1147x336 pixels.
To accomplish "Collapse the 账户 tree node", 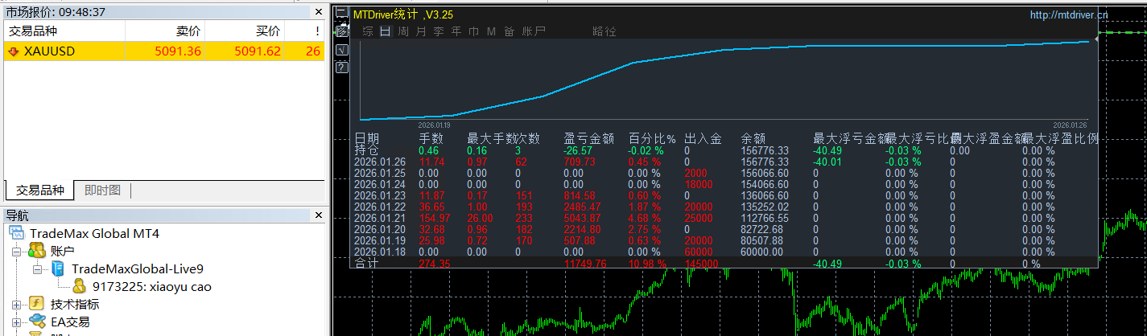I will pos(17,251).
